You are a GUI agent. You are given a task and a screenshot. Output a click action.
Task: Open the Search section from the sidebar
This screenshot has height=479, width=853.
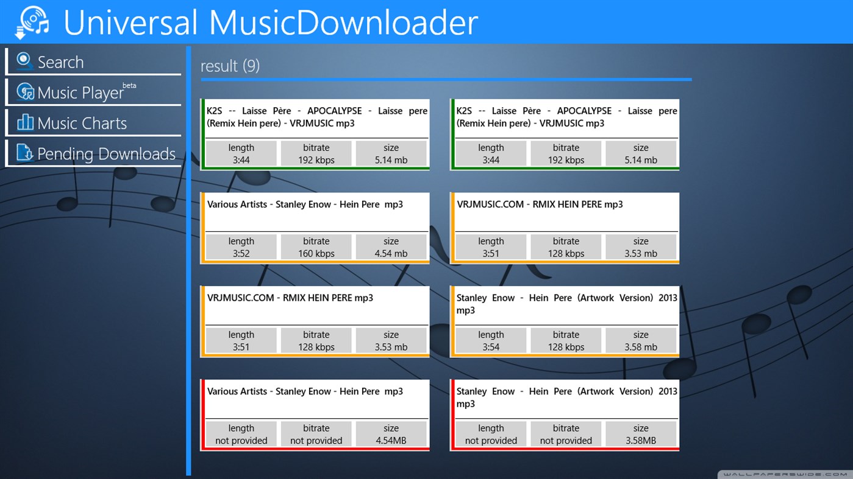pos(61,61)
